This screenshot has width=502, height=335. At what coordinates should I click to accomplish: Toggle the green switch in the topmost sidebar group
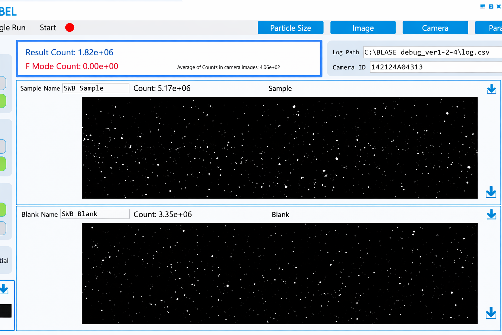3,101
